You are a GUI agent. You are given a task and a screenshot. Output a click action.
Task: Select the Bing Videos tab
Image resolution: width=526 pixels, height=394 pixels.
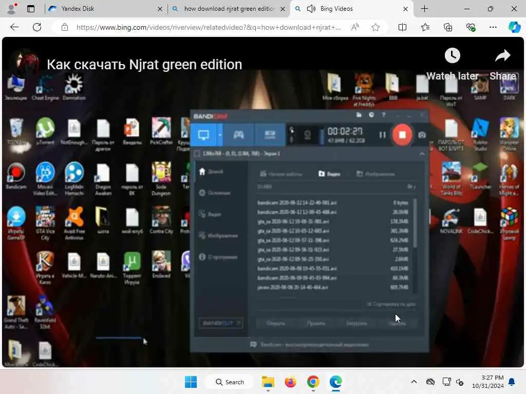click(352, 9)
